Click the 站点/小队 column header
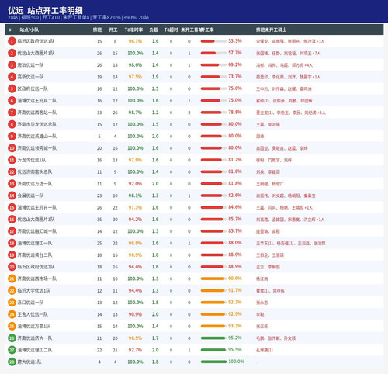The height and width of the screenshot is (374, 388). click(x=29, y=29)
